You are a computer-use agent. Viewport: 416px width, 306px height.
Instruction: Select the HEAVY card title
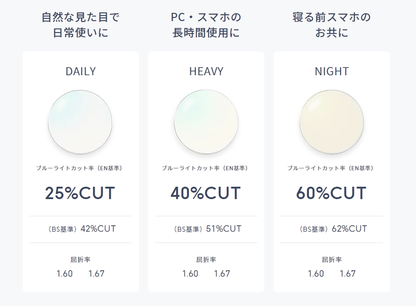coord(206,72)
